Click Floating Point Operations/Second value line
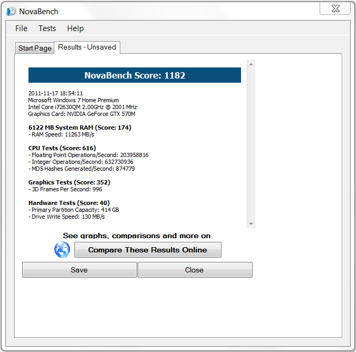This screenshot has height=352, width=356. click(88, 155)
